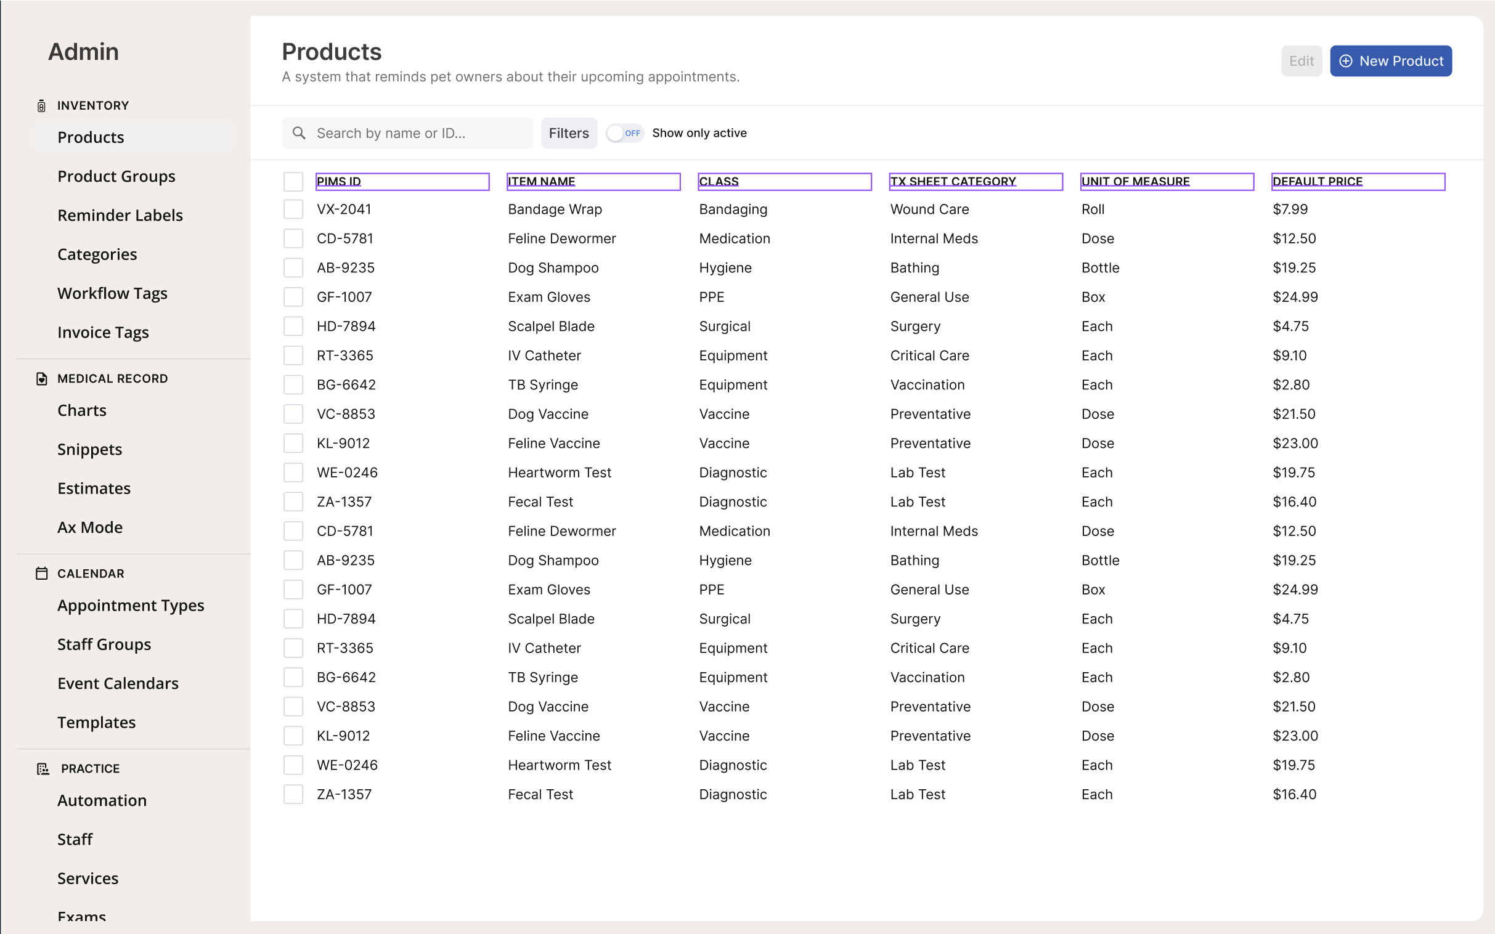Open the Reminder Labels page
Viewport: 1495px width, 934px height.
[x=120, y=216]
